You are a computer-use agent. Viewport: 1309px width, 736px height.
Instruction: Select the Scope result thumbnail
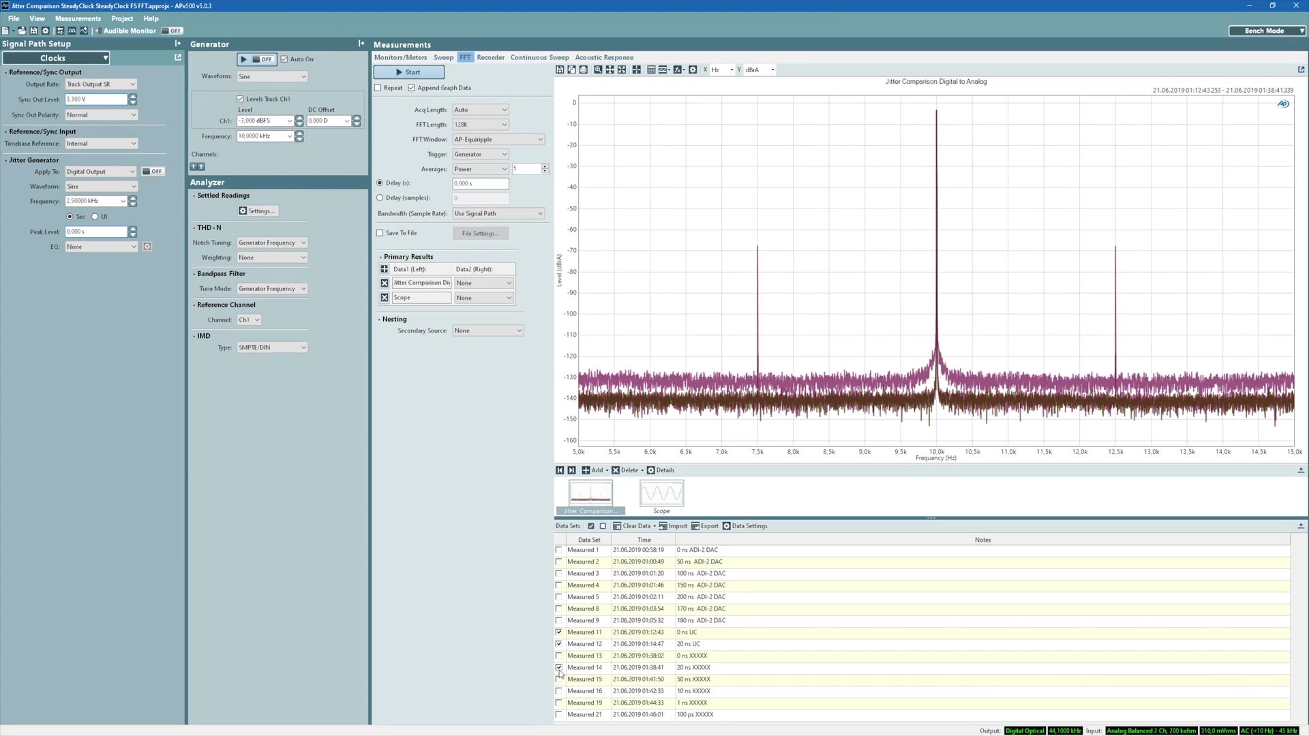661,495
